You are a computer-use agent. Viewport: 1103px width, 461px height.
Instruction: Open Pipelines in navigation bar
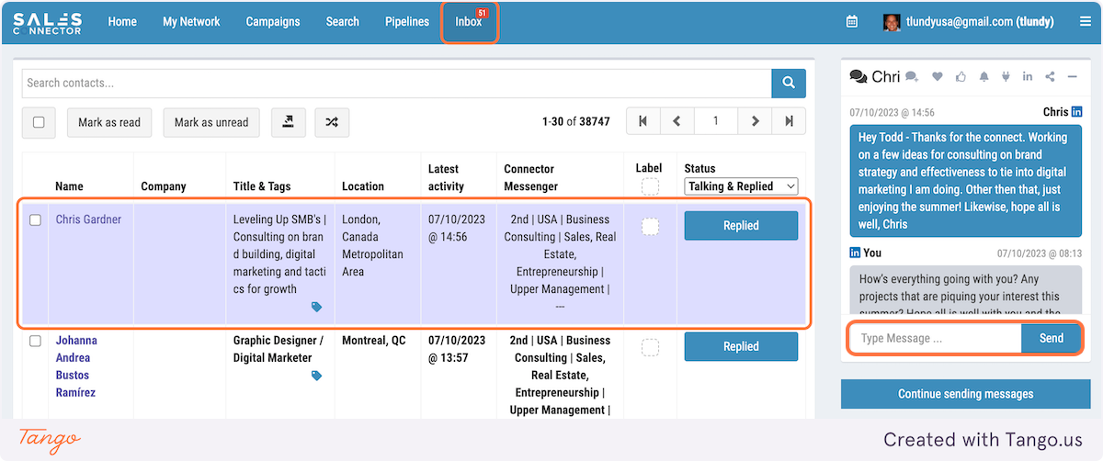pos(407,22)
